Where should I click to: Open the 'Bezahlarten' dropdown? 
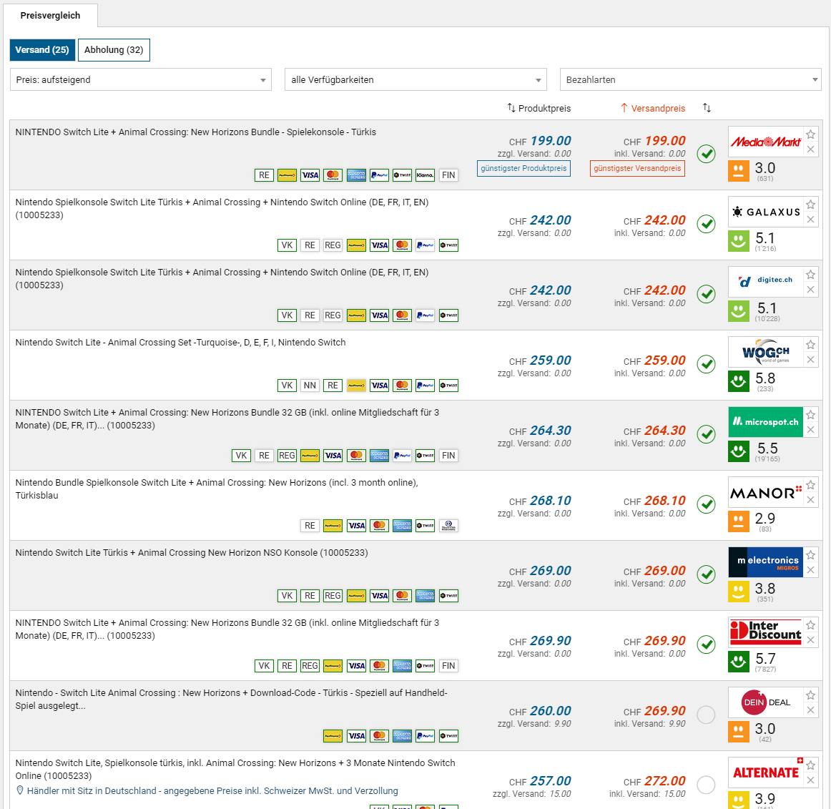coord(691,79)
